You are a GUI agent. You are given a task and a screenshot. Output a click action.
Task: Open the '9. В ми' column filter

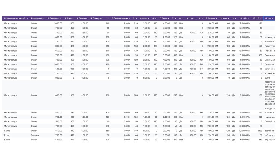tap(228, 18)
